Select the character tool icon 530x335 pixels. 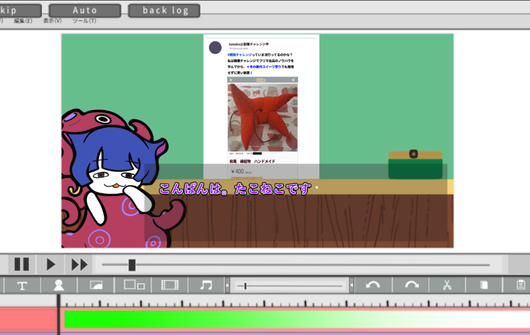(x=59, y=285)
